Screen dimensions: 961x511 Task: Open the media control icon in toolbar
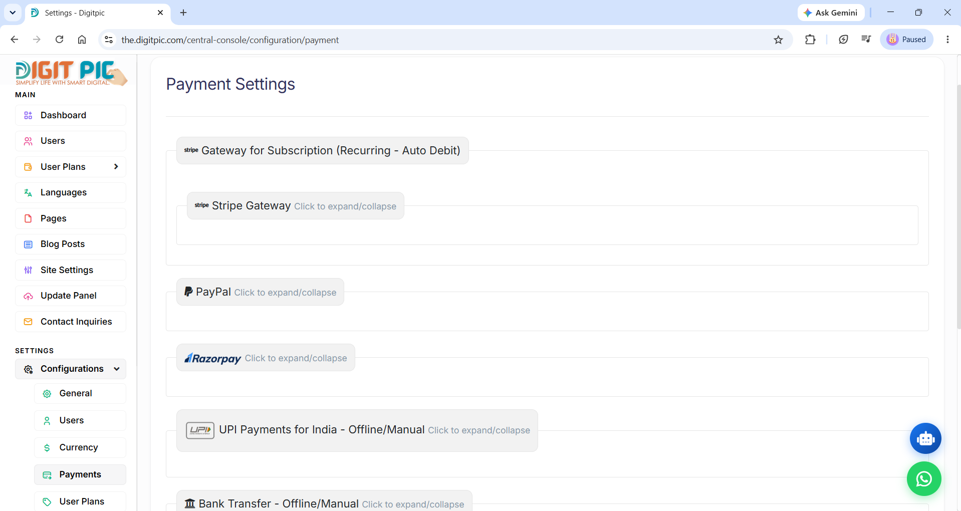(x=866, y=40)
